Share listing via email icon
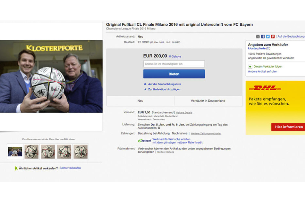 pyautogui.click(x=258, y=37)
